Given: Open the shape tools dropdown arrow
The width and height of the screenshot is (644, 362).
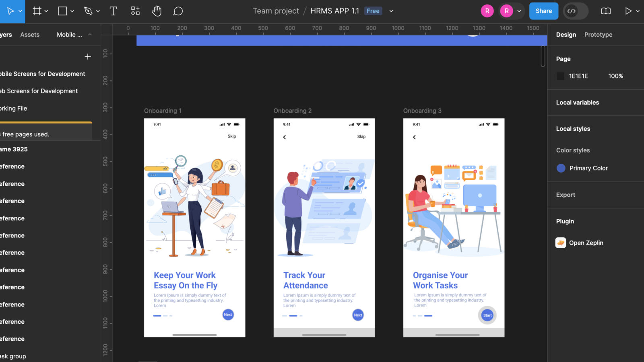Looking at the screenshot, I should click(72, 11).
